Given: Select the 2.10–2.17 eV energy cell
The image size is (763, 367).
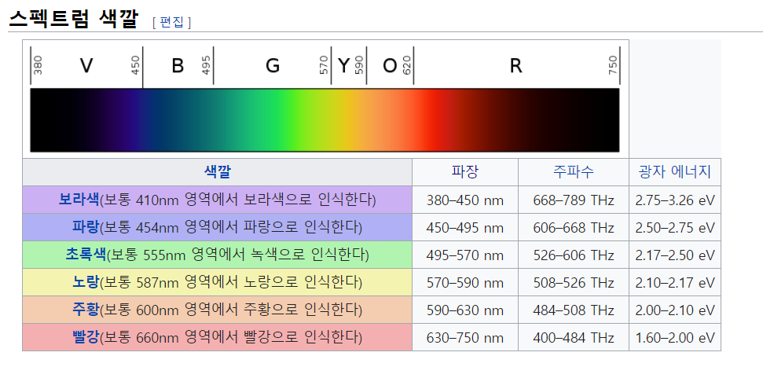Looking at the screenshot, I should pyautogui.click(x=674, y=282).
